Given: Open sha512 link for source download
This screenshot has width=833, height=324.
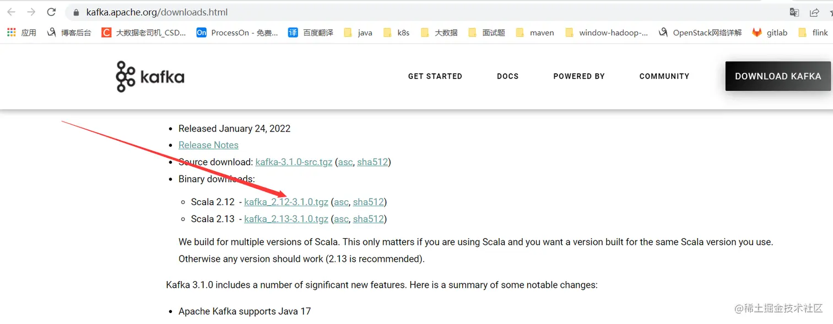Looking at the screenshot, I should [x=372, y=162].
